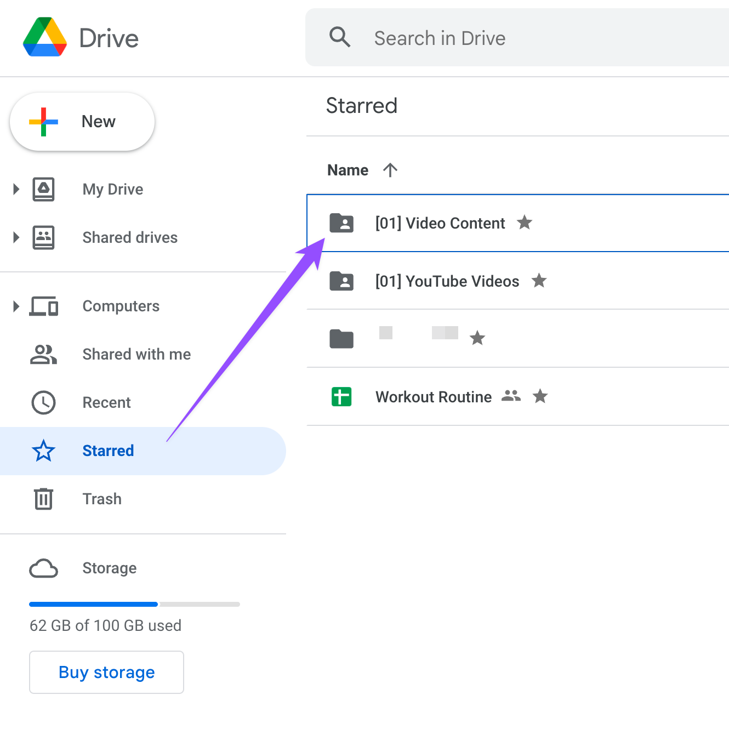
Task: Expand the My Drive tree
Action: [x=16, y=189]
